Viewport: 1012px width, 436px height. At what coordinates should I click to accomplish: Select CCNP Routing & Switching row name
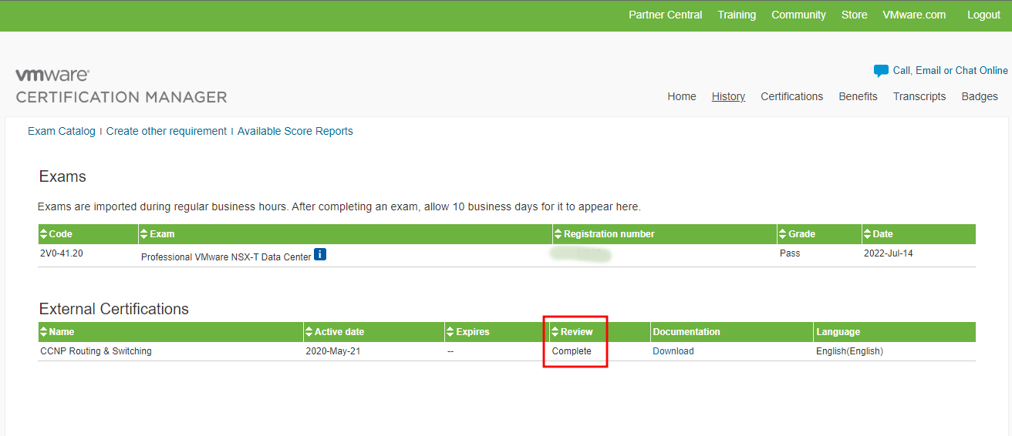tap(96, 351)
